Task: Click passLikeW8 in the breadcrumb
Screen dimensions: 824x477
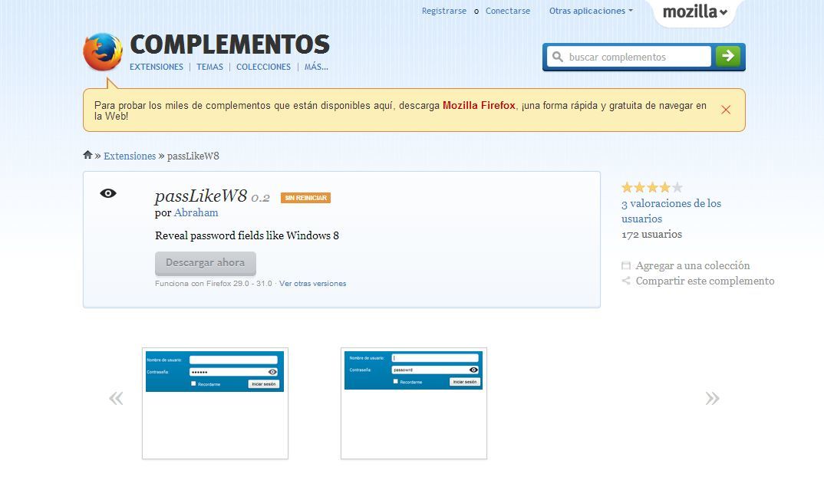Action: [x=193, y=156]
